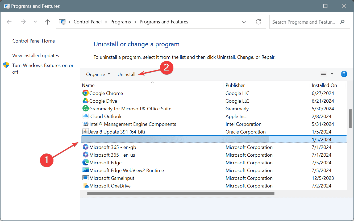
Task: Click the Java 8 Update icon
Action: 85,132
